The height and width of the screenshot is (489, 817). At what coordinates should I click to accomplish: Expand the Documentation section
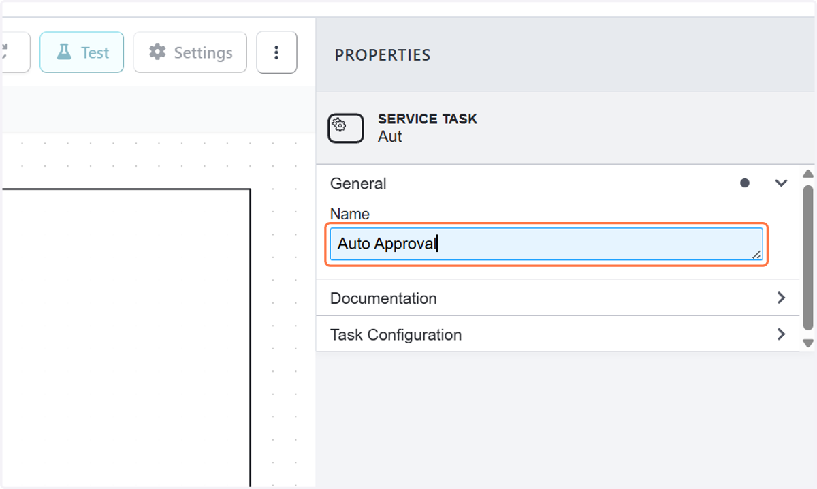(x=558, y=298)
